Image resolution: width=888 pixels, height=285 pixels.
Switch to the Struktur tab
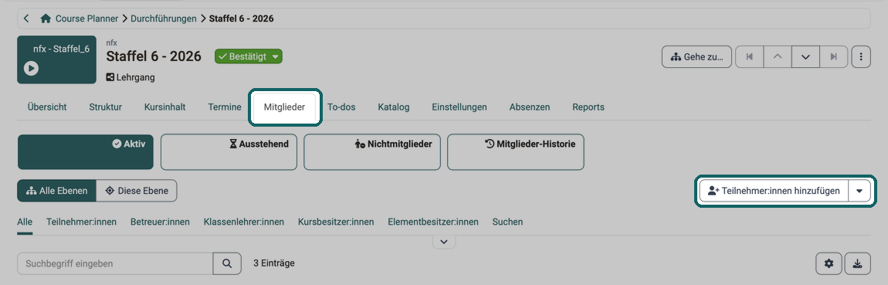(105, 107)
